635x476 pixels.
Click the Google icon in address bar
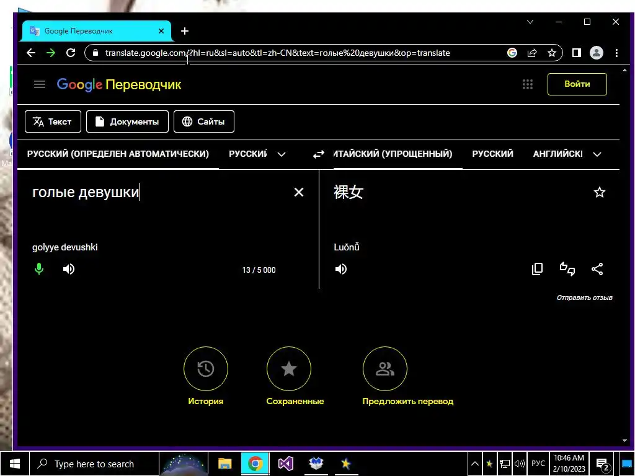[512, 53]
